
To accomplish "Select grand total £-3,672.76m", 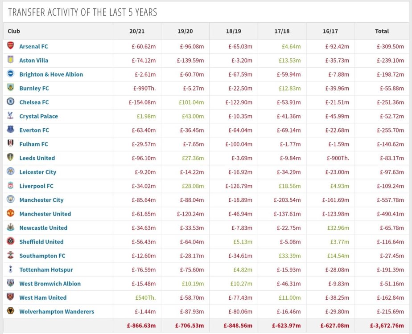I will point(387,326).
